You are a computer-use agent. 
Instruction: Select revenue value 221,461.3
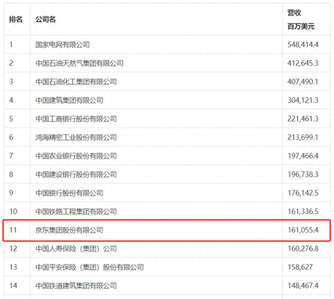(x=303, y=118)
